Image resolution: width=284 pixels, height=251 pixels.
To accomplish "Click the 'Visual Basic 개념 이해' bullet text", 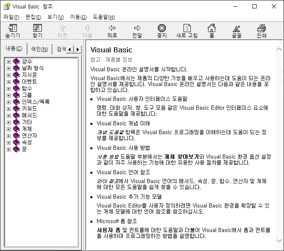I will pyautogui.click(x=123, y=123).
